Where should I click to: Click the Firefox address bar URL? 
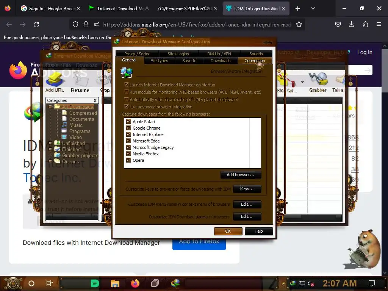(x=197, y=25)
